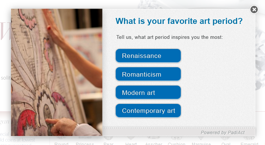This screenshot has width=265, height=145.
Task: Open the Powered by PadiAct link
Action: pyautogui.click(x=223, y=133)
